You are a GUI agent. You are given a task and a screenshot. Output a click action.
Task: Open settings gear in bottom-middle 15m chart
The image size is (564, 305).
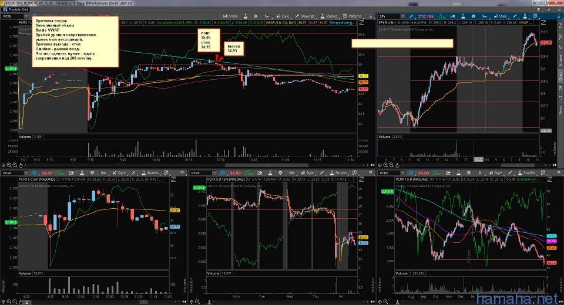(280, 173)
